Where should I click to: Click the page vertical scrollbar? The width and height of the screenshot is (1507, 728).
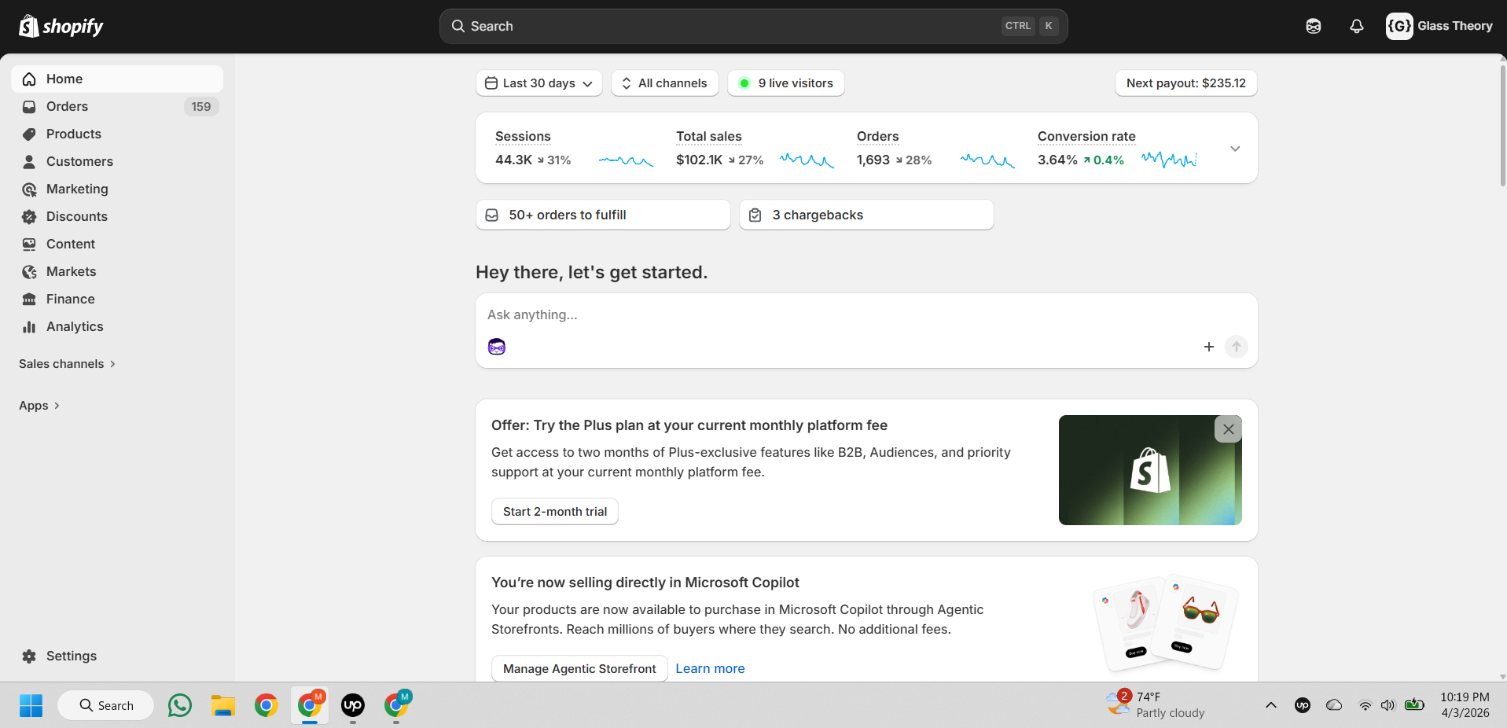[1502, 126]
